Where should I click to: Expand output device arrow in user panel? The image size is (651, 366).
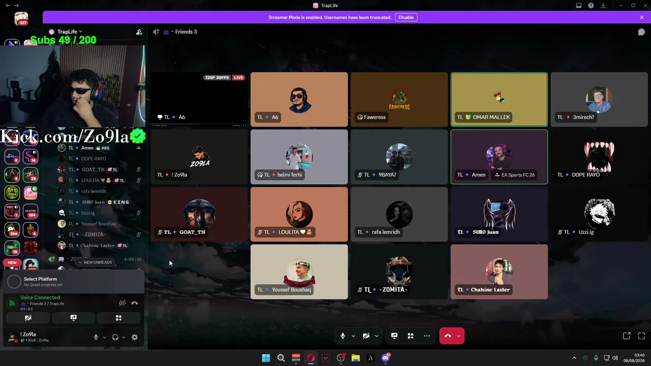tap(124, 337)
